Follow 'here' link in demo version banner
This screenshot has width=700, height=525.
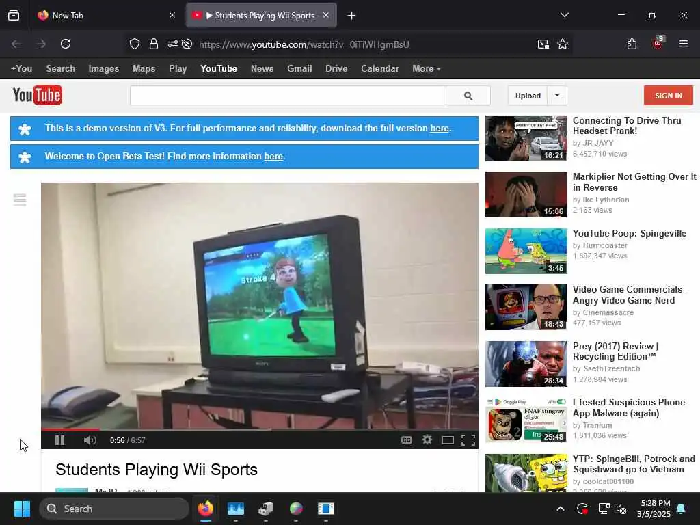pos(440,128)
